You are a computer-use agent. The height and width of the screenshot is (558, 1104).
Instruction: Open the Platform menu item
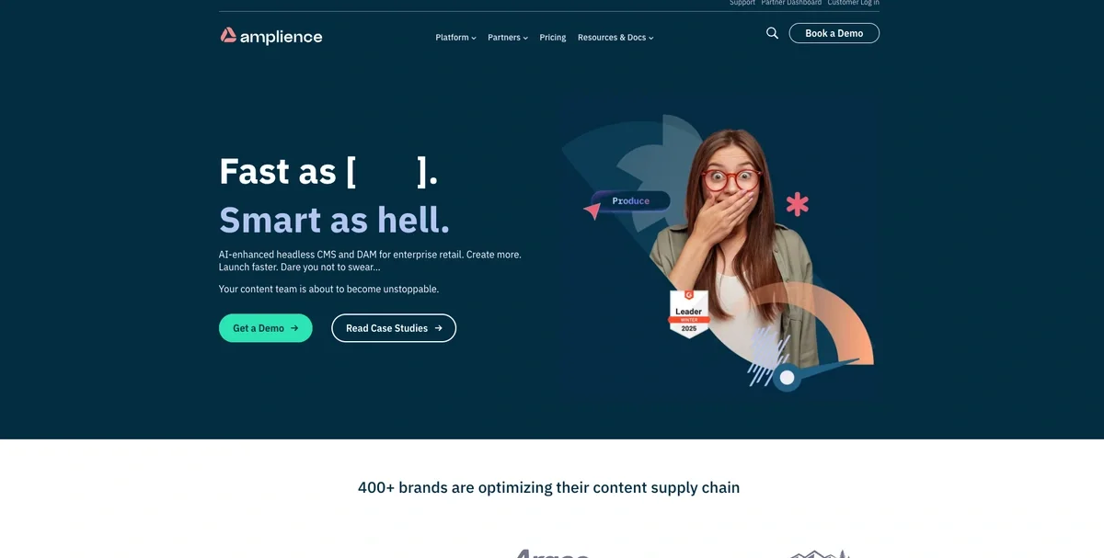[452, 38]
